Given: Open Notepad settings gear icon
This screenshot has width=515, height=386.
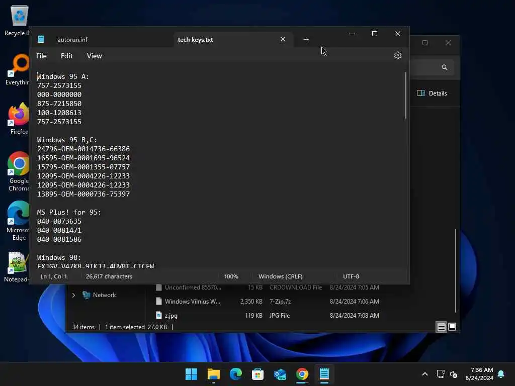Looking at the screenshot, I should (397, 55).
